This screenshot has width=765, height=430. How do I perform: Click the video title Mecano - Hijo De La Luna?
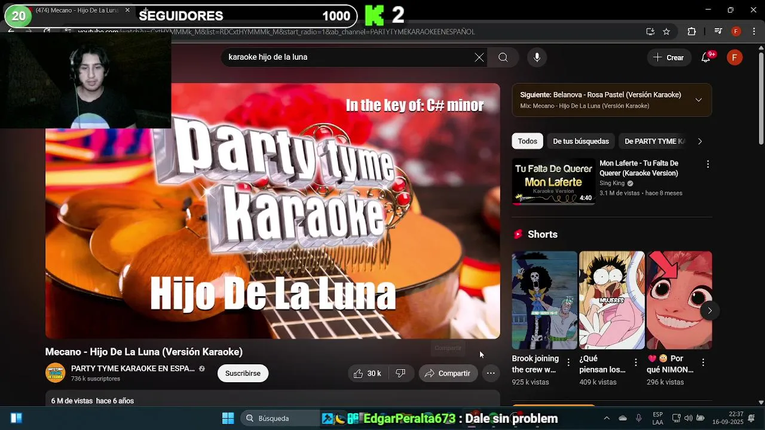click(x=144, y=352)
